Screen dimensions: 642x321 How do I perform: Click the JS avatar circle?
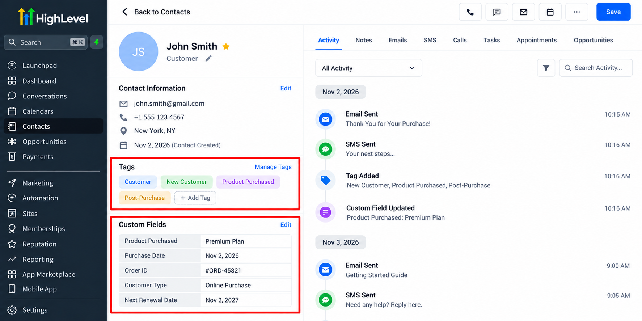139,51
